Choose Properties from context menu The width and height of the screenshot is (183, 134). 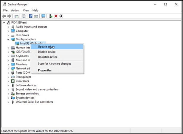57,70
